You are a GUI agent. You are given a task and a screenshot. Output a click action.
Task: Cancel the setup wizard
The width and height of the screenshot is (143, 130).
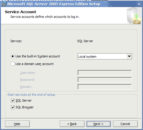click(125, 124)
